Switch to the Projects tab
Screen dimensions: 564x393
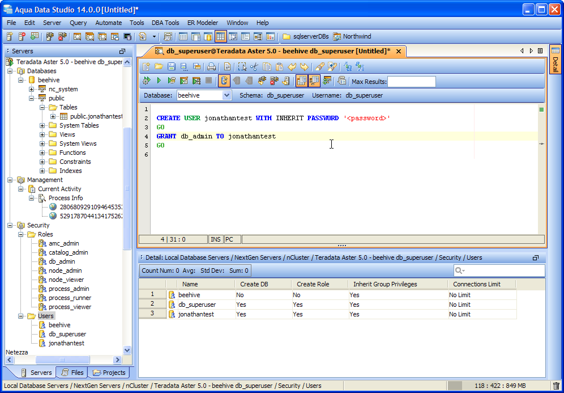pyautogui.click(x=109, y=373)
